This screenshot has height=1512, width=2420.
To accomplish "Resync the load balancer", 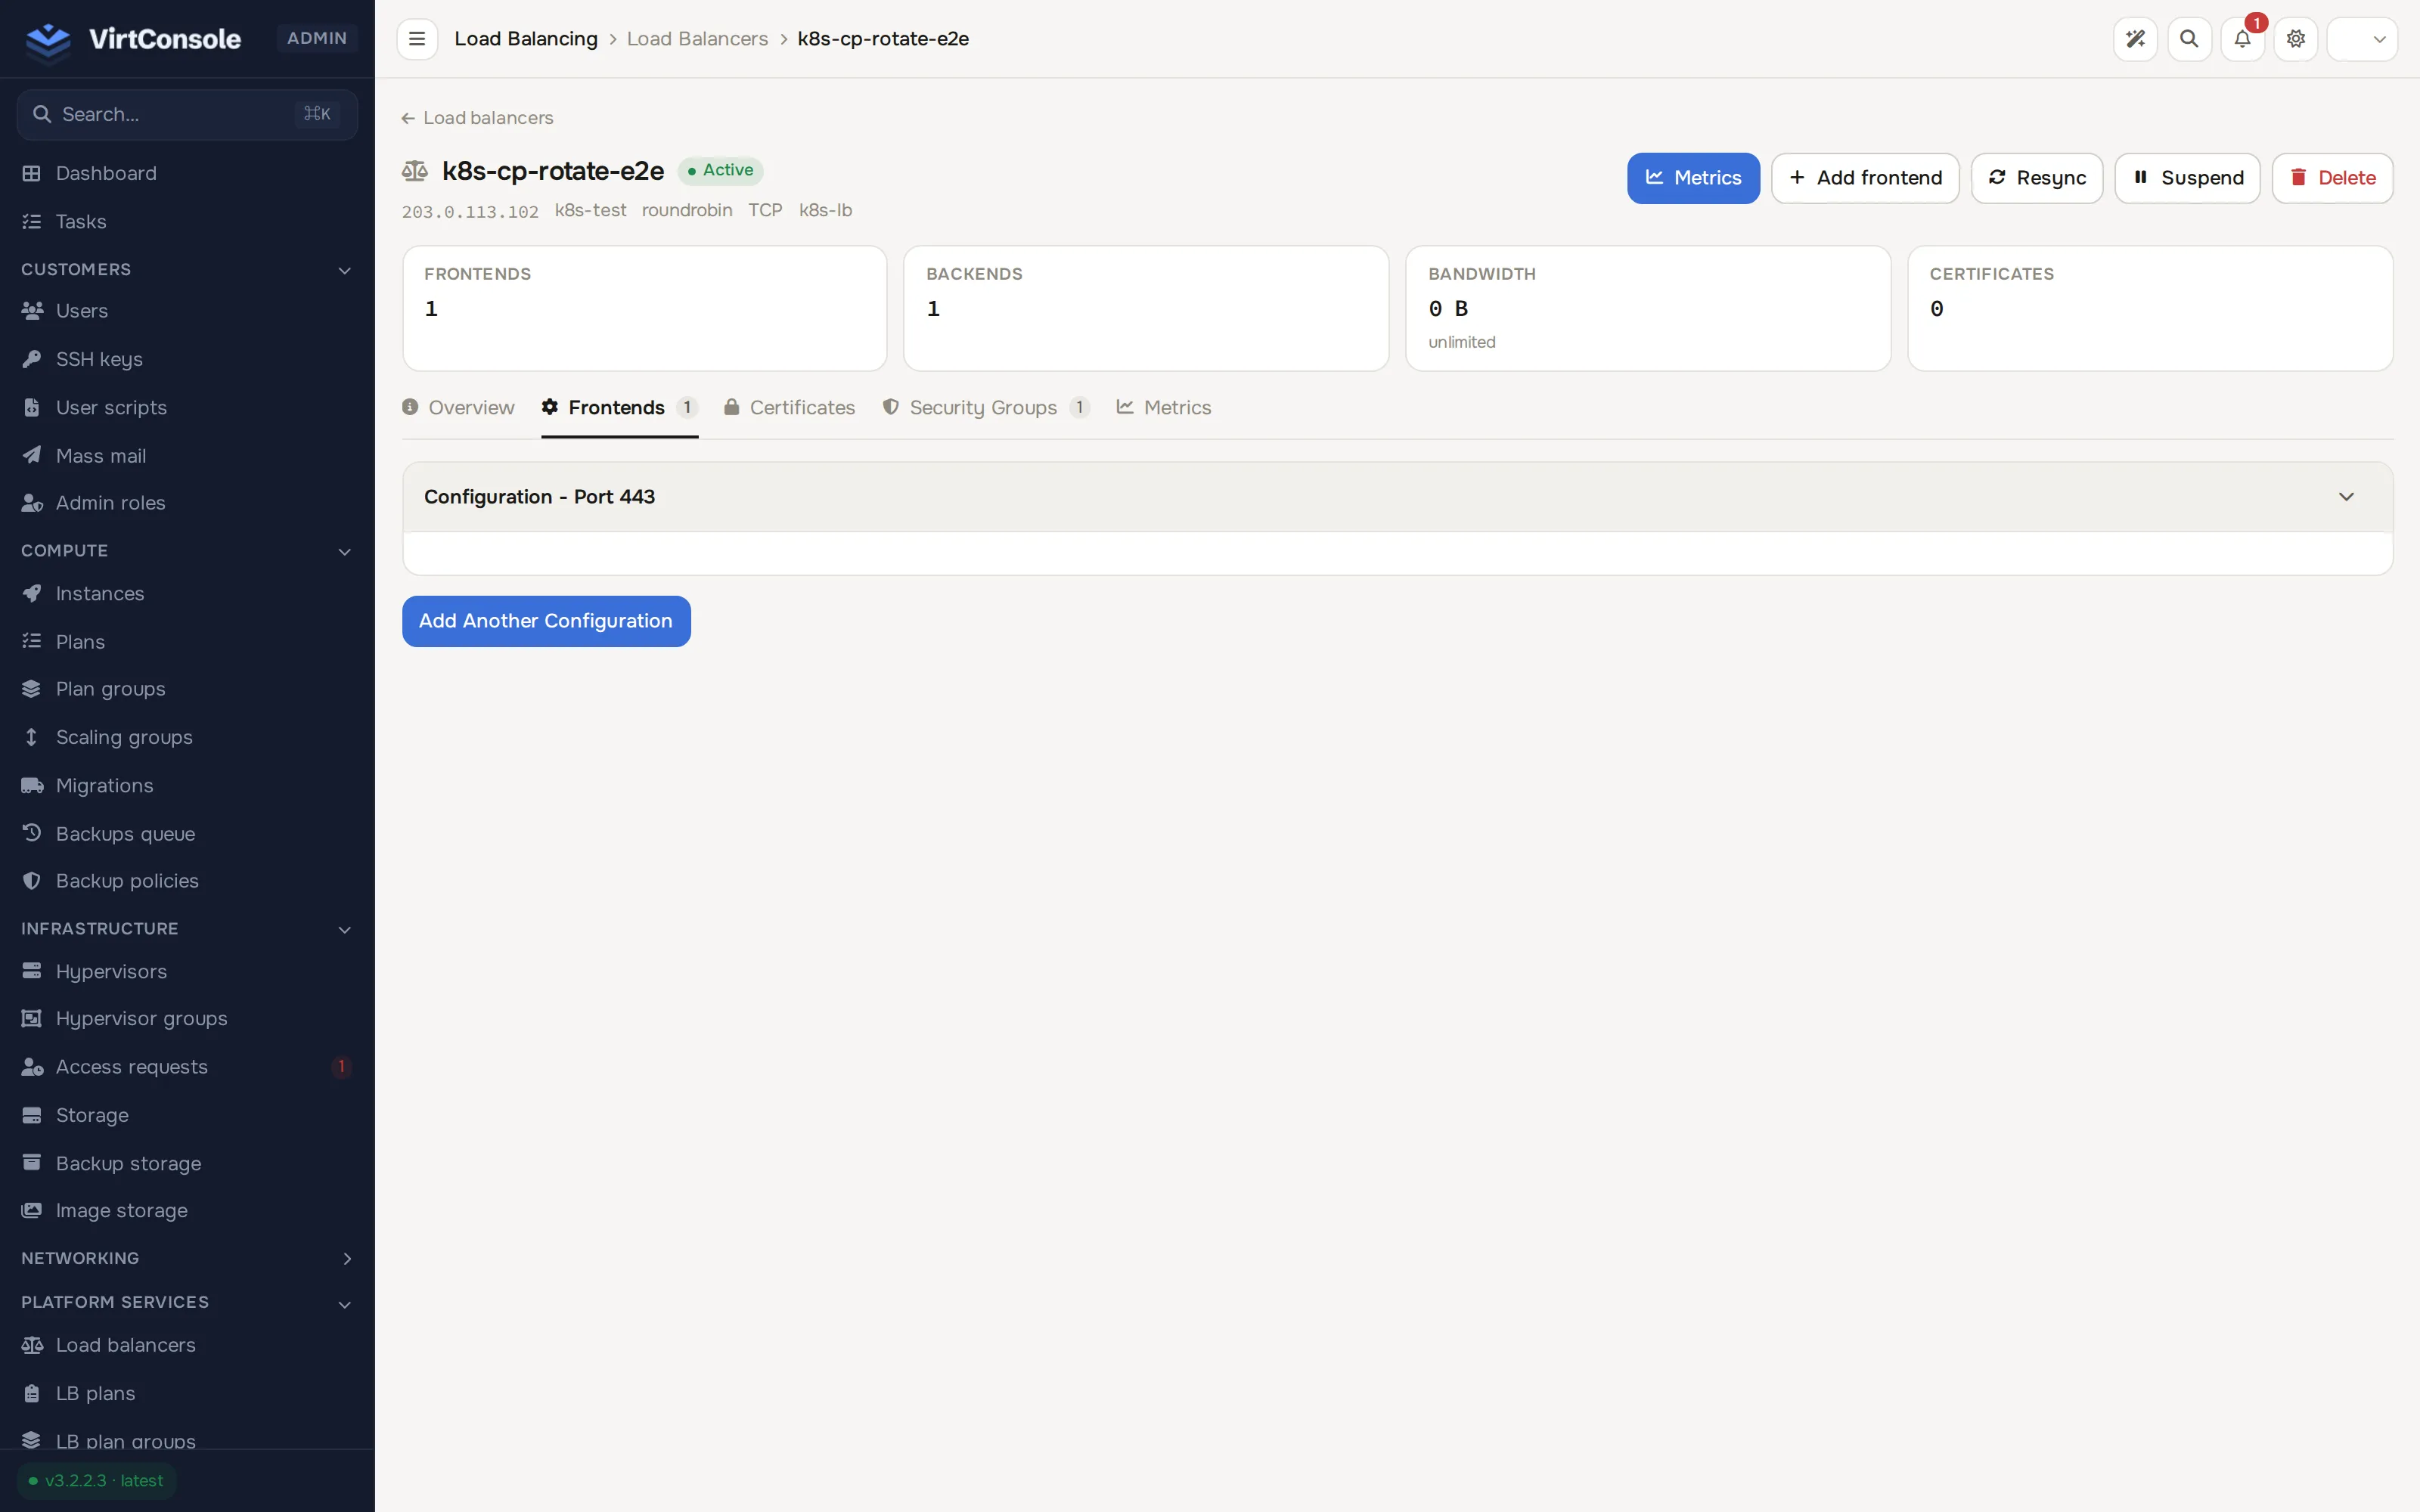I will pos(2037,178).
